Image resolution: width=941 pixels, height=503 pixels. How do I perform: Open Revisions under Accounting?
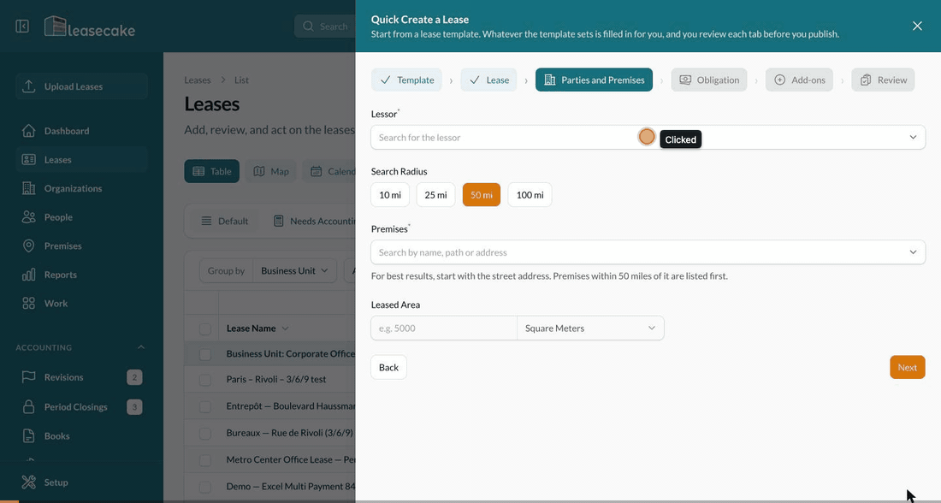pyautogui.click(x=81, y=377)
